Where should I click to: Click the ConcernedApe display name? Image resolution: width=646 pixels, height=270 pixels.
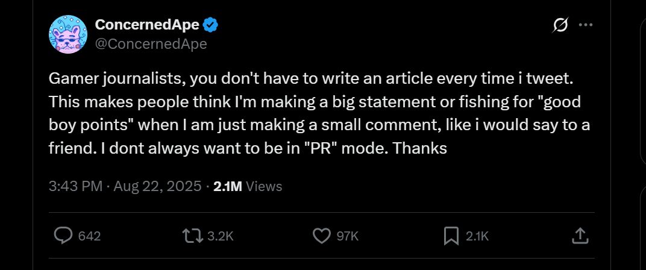click(x=148, y=25)
